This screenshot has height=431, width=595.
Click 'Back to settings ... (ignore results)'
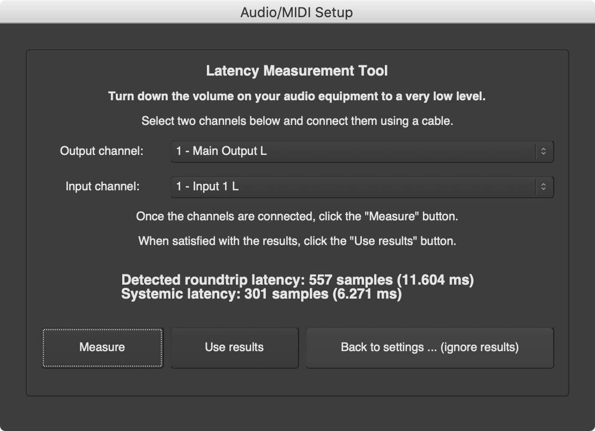tap(429, 347)
